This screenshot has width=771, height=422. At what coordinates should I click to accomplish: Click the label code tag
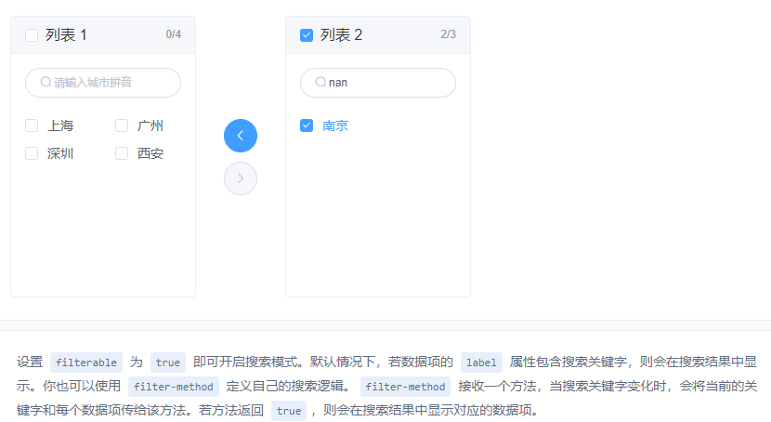point(481,363)
